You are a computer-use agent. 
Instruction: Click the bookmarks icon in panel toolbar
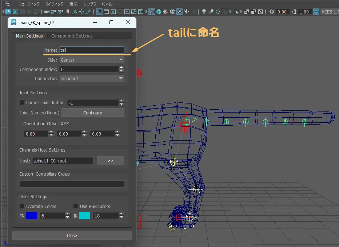[68, 12]
